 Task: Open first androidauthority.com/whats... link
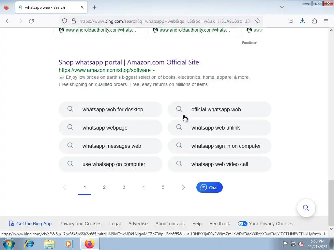(101, 30)
